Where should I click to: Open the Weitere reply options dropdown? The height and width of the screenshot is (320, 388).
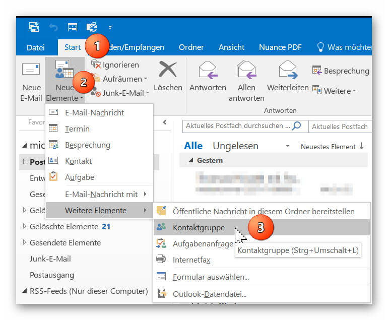(x=334, y=91)
